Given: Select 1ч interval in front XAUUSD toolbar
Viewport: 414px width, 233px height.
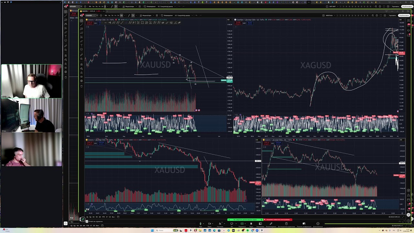Looking at the screenshot, I should [115, 15].
